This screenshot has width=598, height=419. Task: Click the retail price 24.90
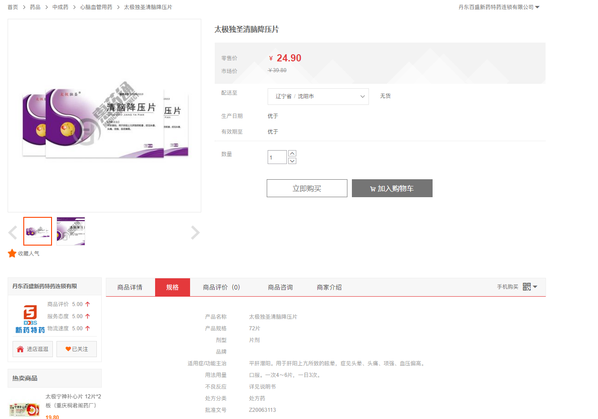pos(289,58)
